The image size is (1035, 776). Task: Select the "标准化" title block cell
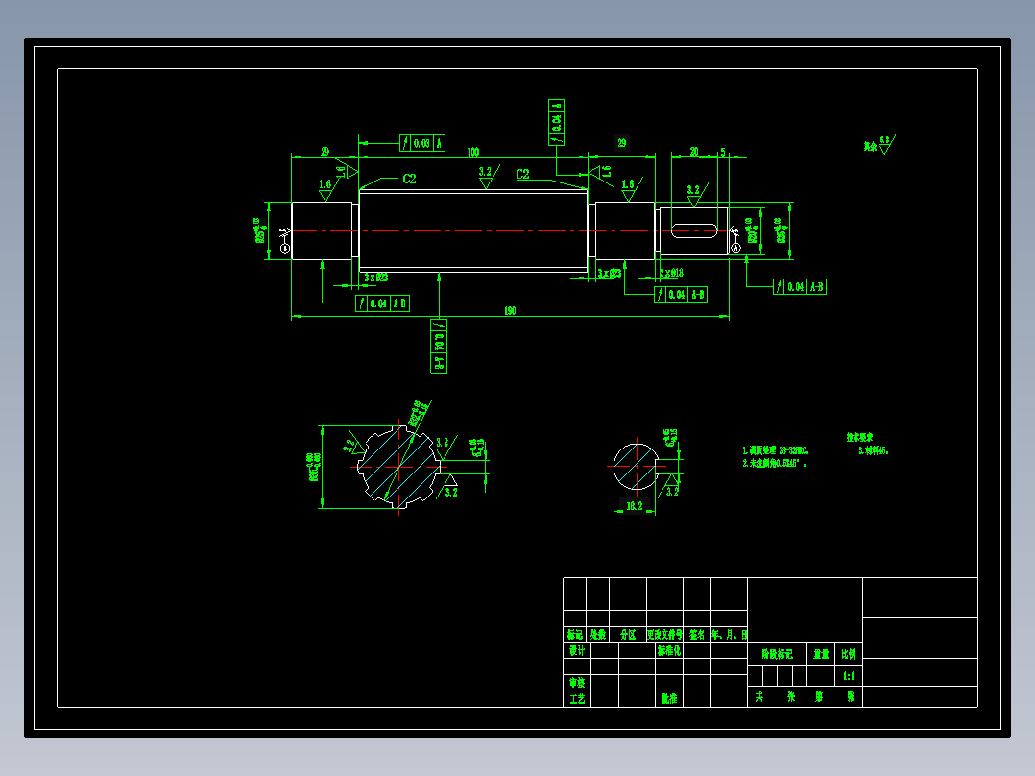668,650
